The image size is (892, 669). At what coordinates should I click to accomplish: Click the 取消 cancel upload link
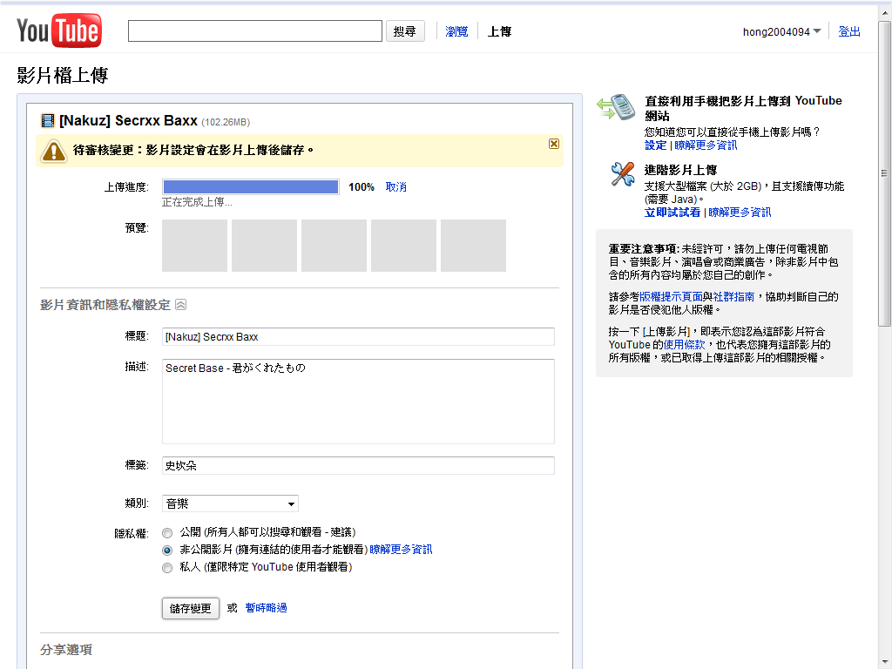pyautogui.click(x=395, y=187)
